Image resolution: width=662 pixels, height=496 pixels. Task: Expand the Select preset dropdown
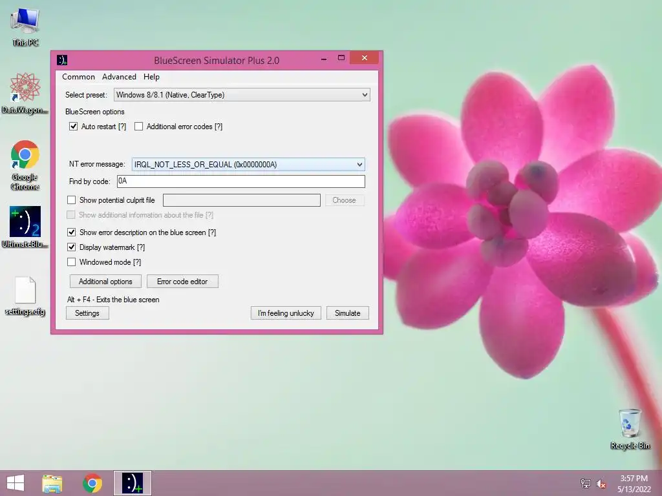click(x=242, y=94)
